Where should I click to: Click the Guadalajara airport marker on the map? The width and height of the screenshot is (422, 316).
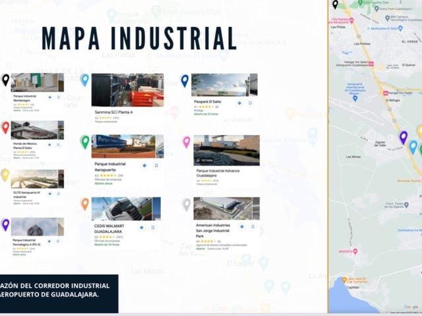pyautogui.click(x=355, y=98)
